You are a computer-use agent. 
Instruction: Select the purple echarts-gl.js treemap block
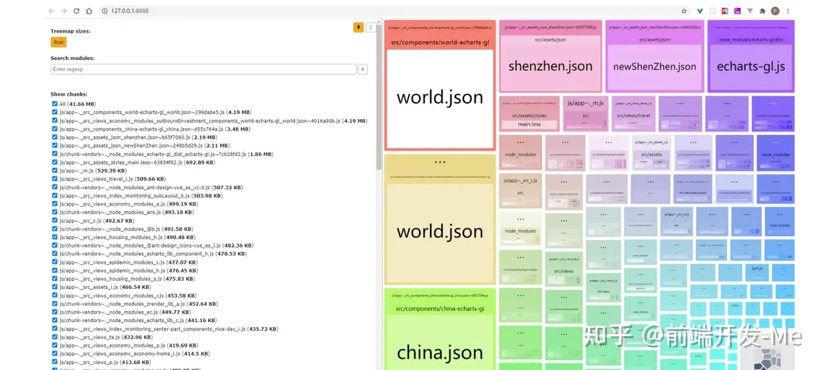(x=751, y=66)
